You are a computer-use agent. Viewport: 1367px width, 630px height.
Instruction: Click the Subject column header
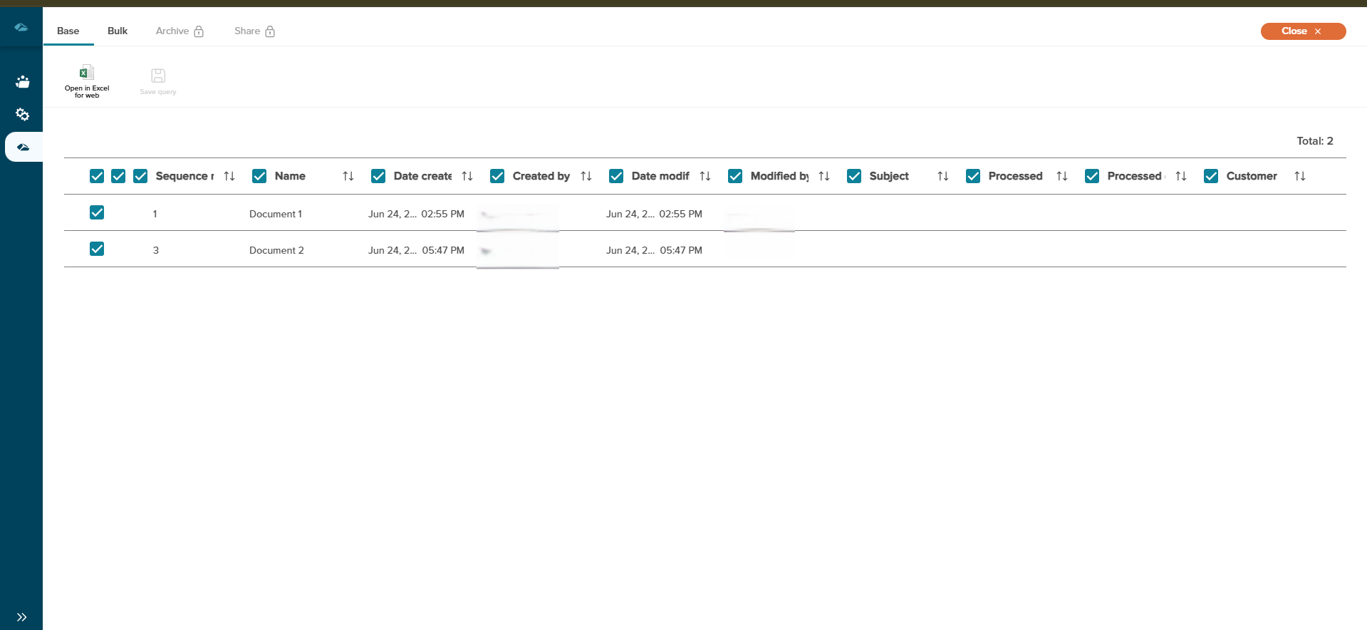pos(889,176)
